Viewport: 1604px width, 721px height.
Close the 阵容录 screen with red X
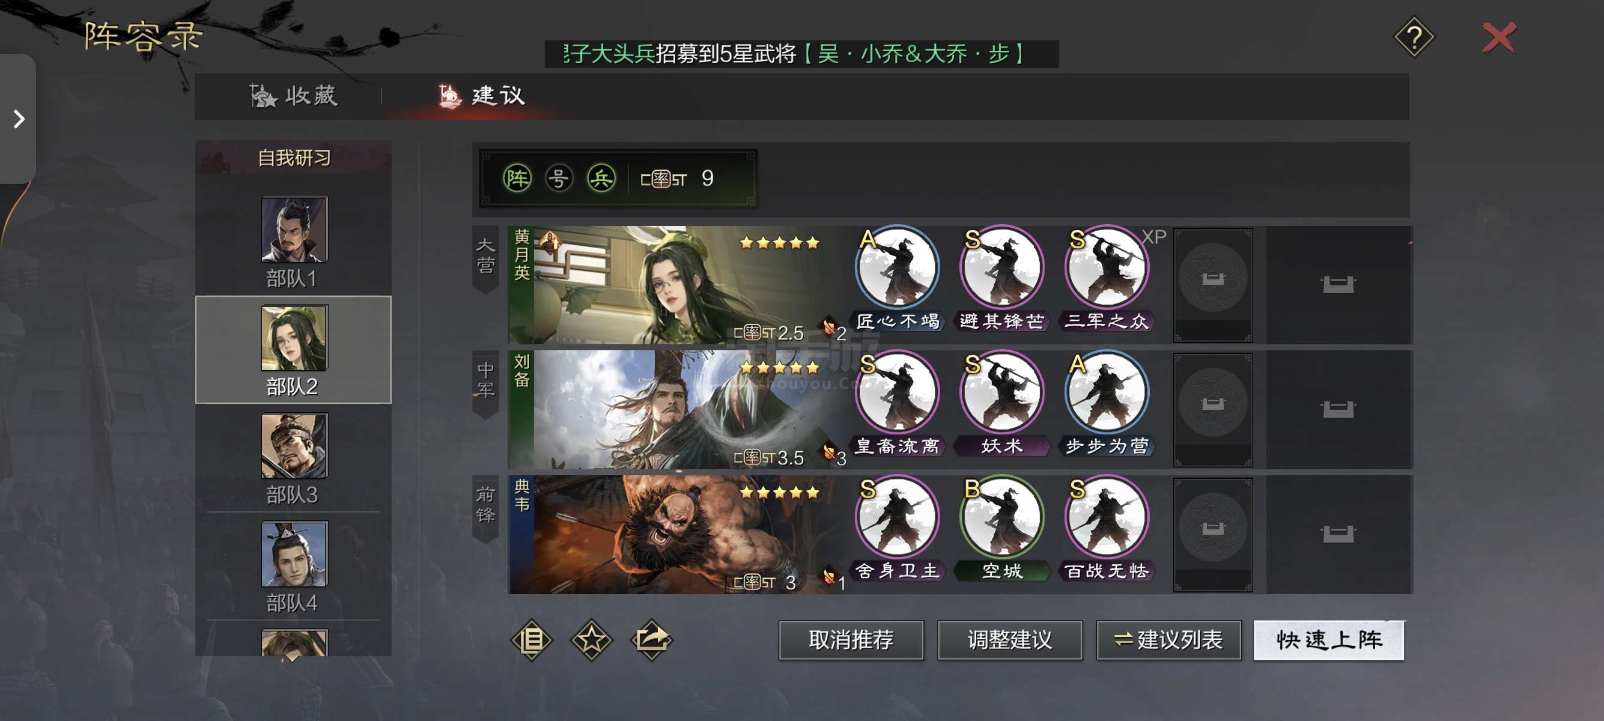(x=1499, y=37)
